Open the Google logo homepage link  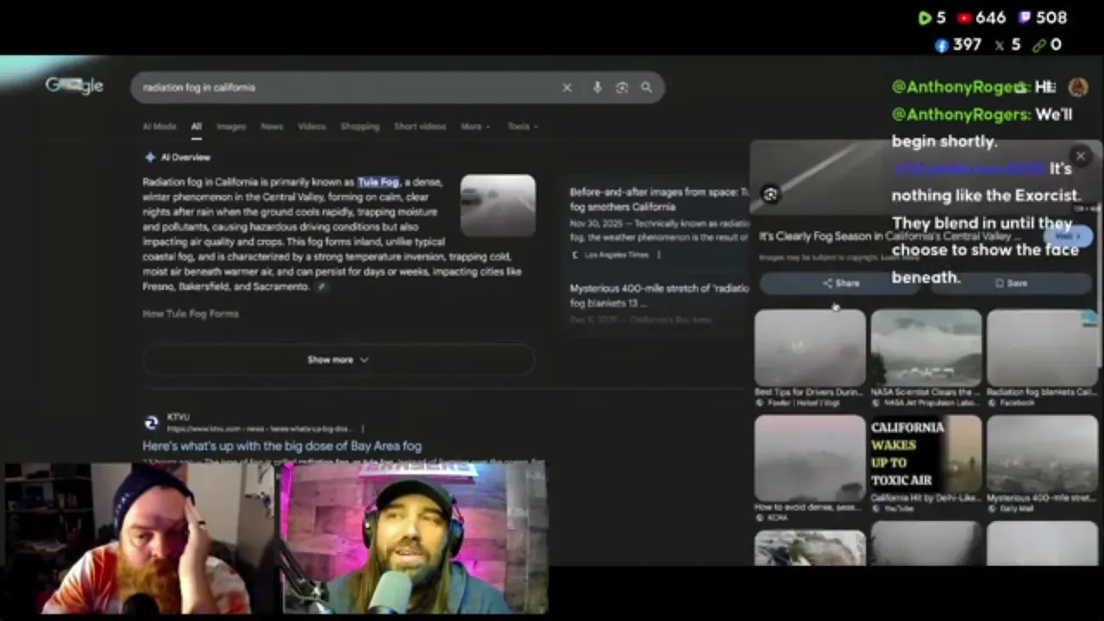(74, 85)
